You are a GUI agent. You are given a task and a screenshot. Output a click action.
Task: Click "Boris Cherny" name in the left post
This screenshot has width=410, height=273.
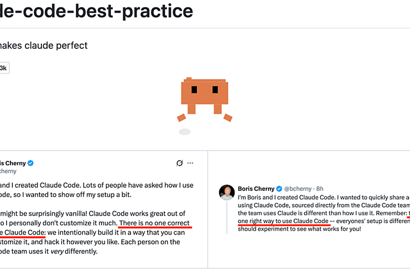coord(13,163)
